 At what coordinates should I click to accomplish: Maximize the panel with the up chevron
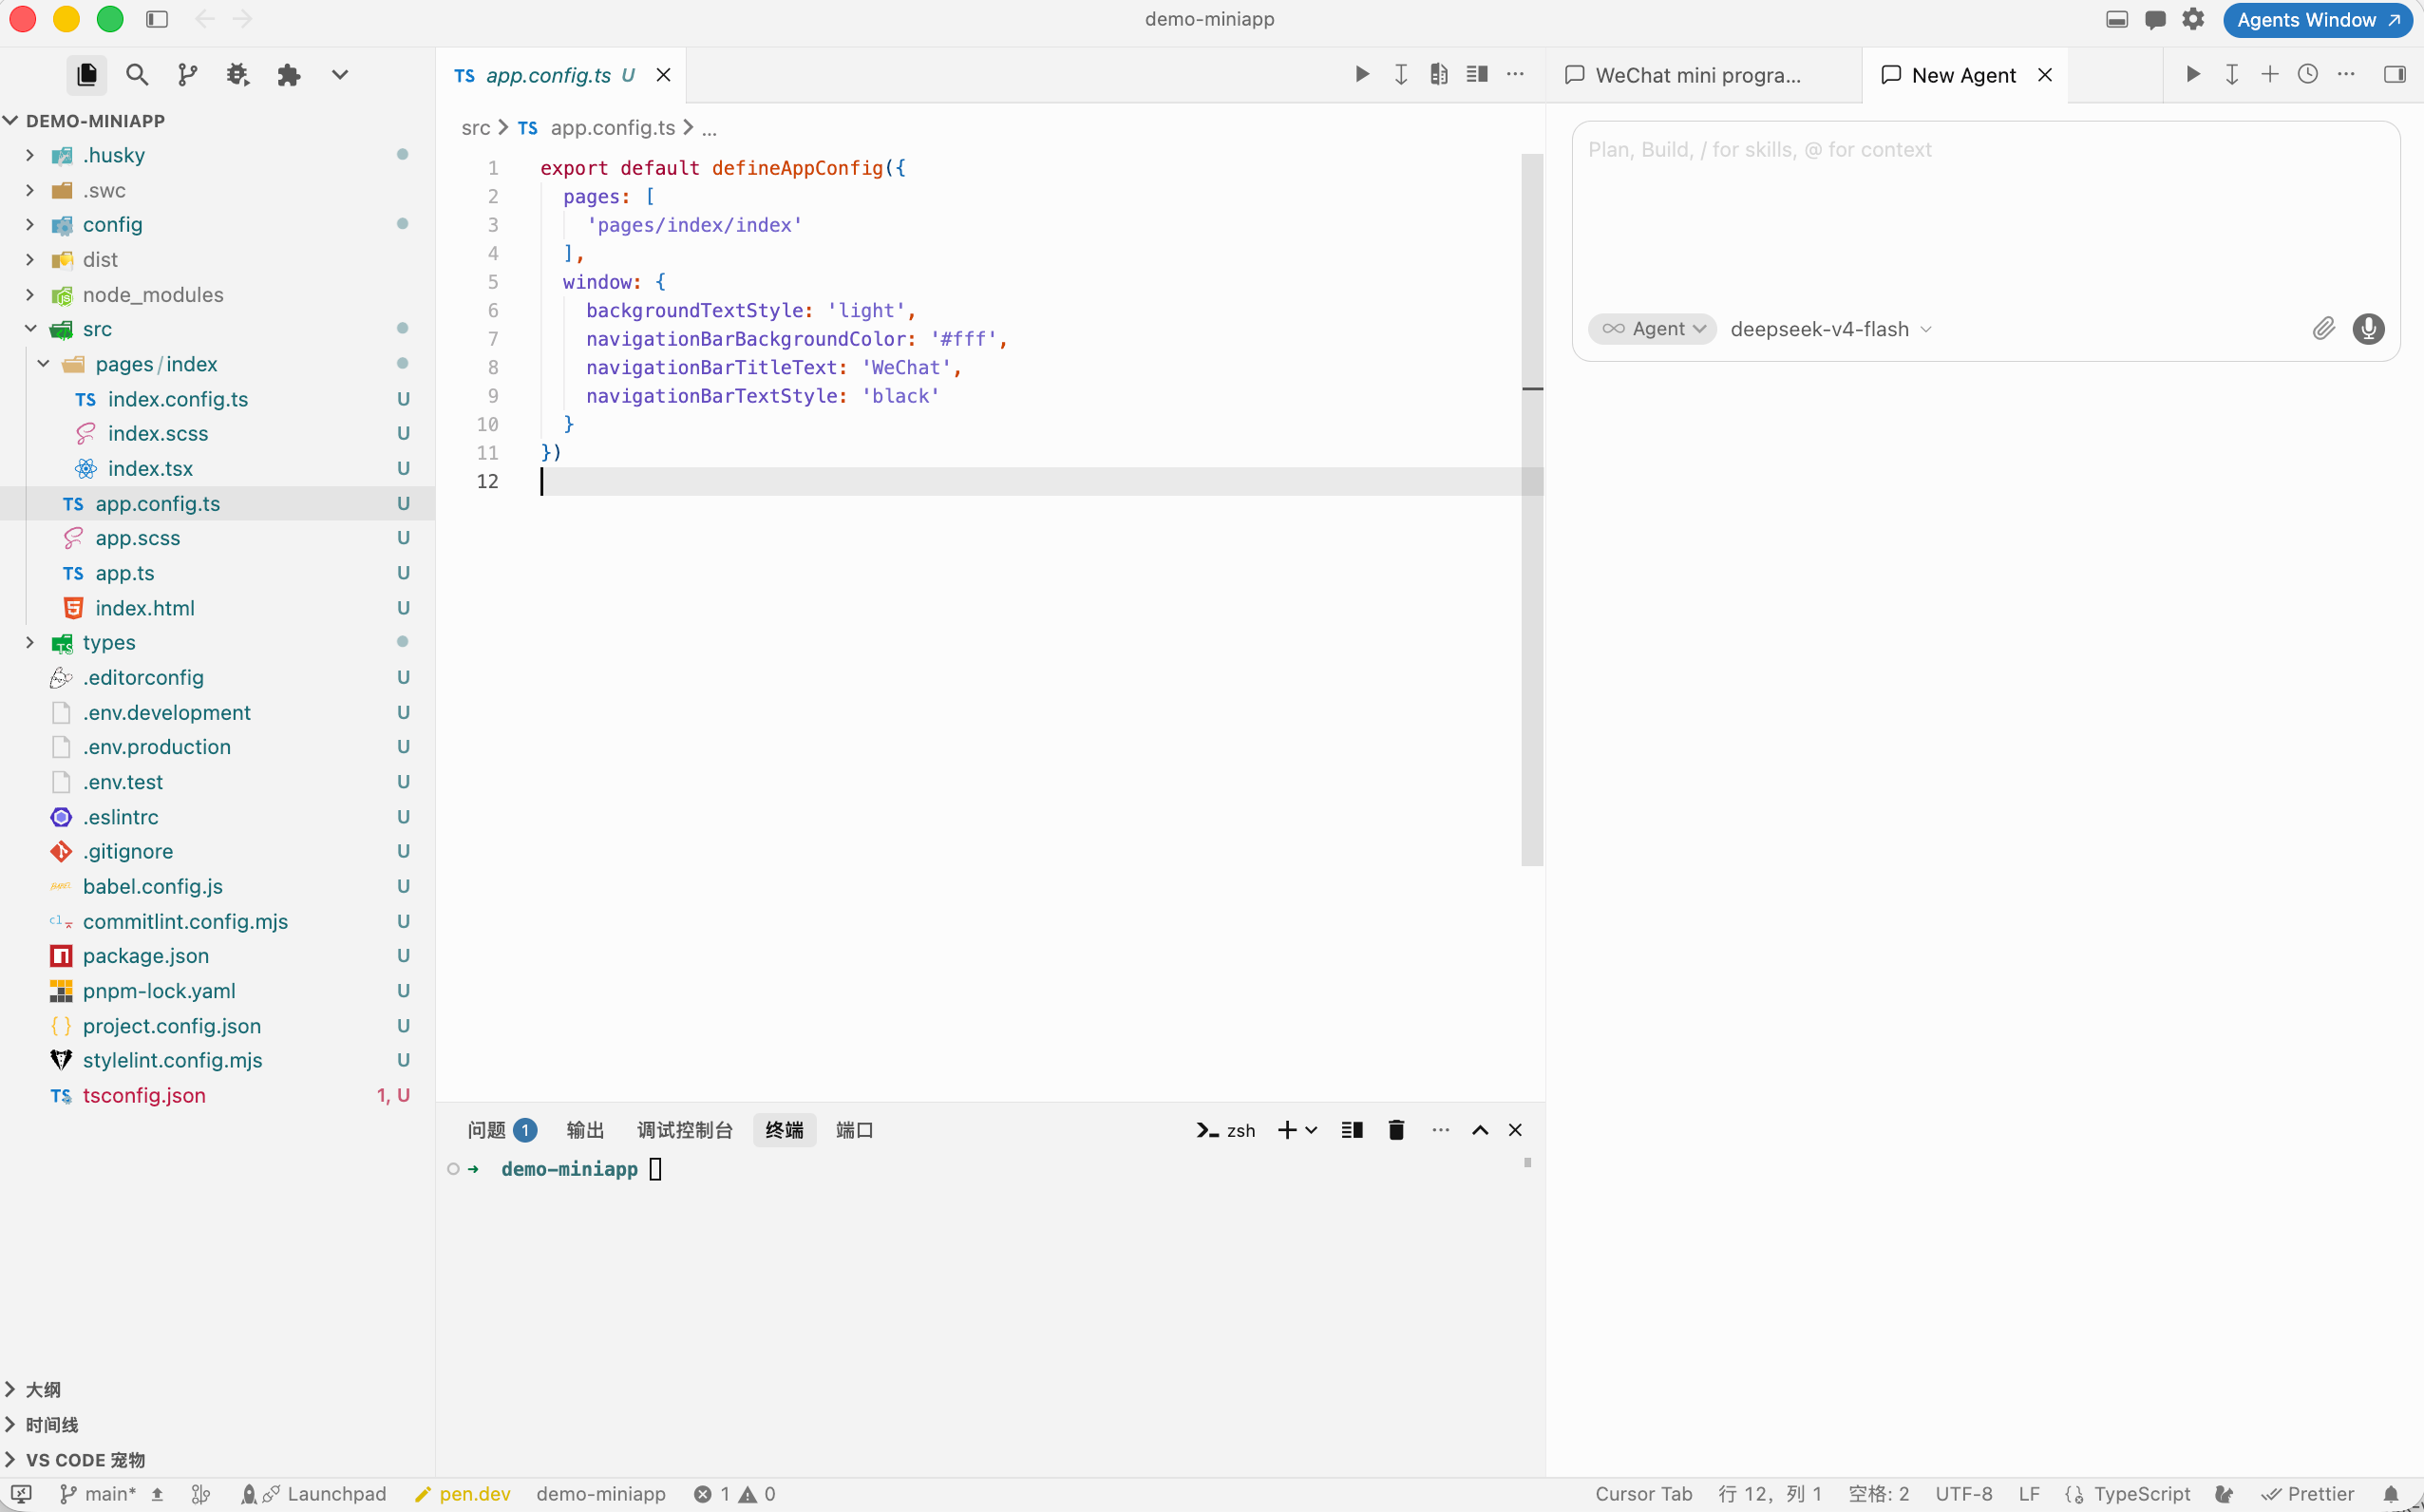1480,1130
